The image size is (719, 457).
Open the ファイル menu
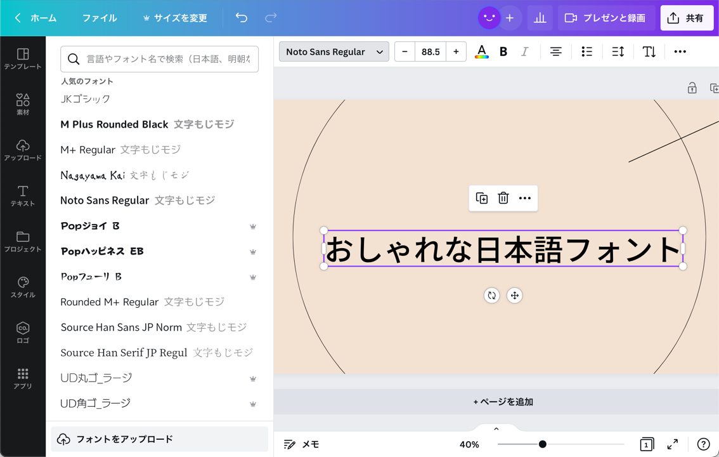pos(100,18)
